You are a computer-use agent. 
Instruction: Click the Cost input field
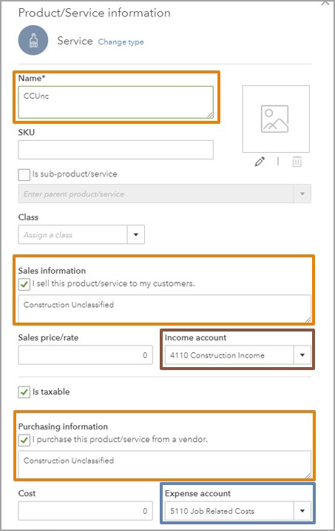pyautogui.click(x=86, y=511)
